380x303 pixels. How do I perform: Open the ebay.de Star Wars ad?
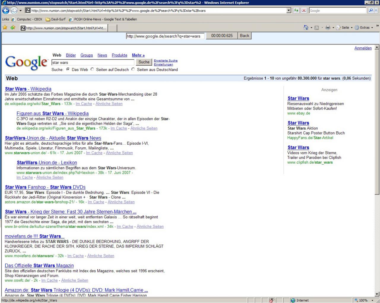[298, 98]
